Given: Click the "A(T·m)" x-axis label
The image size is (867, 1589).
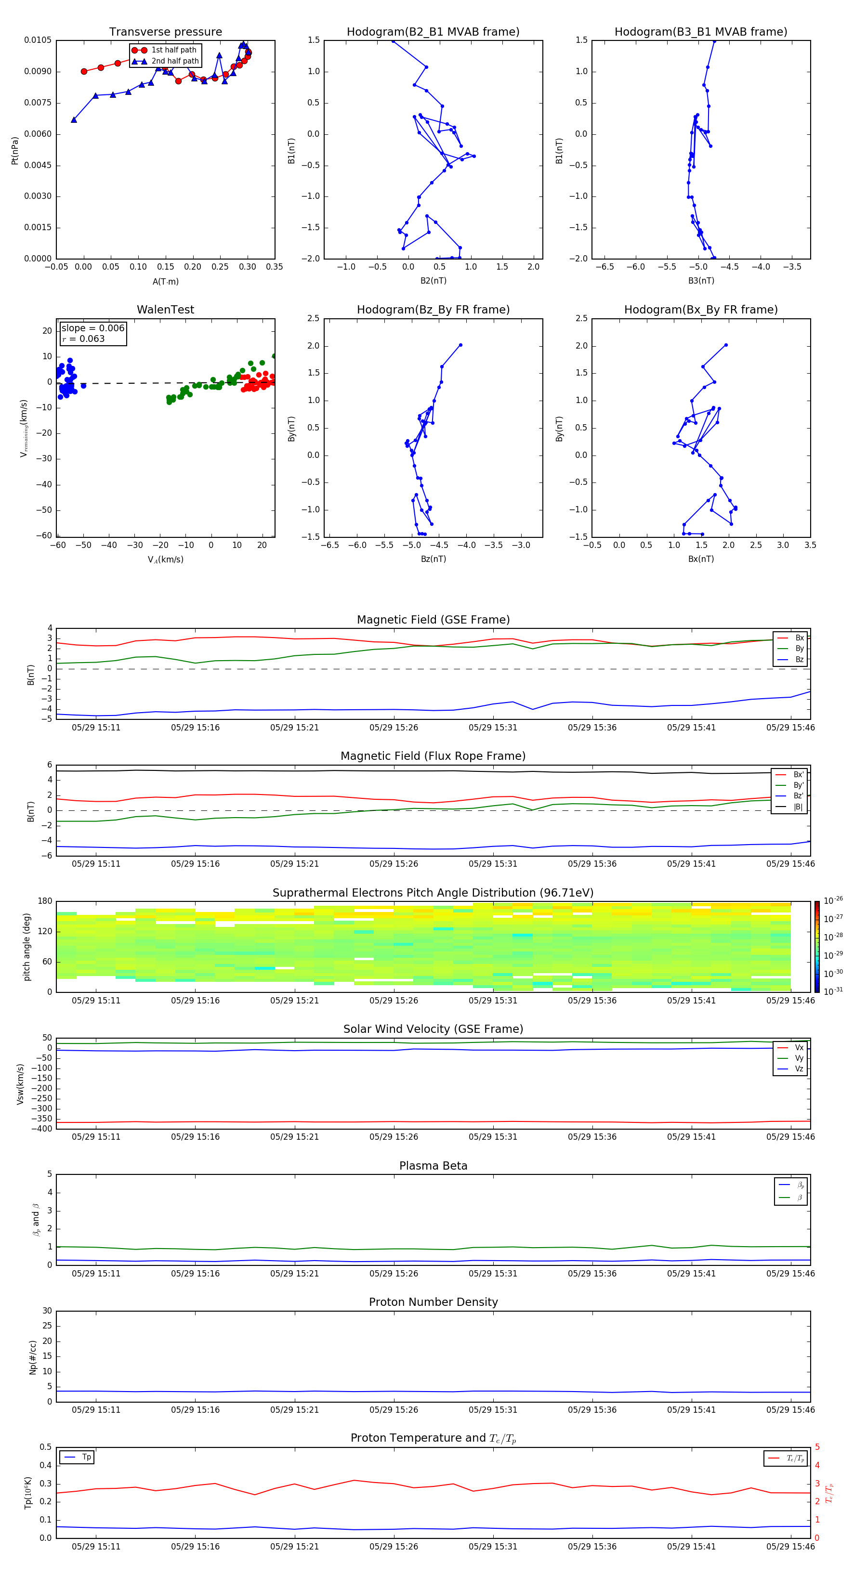Looking at the screenshot, I should click(x=165, y=281).
